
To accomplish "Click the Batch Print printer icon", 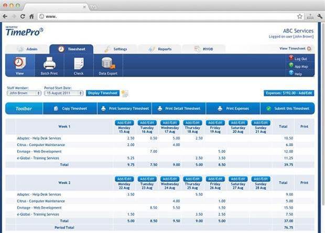I will coord(49,63).
